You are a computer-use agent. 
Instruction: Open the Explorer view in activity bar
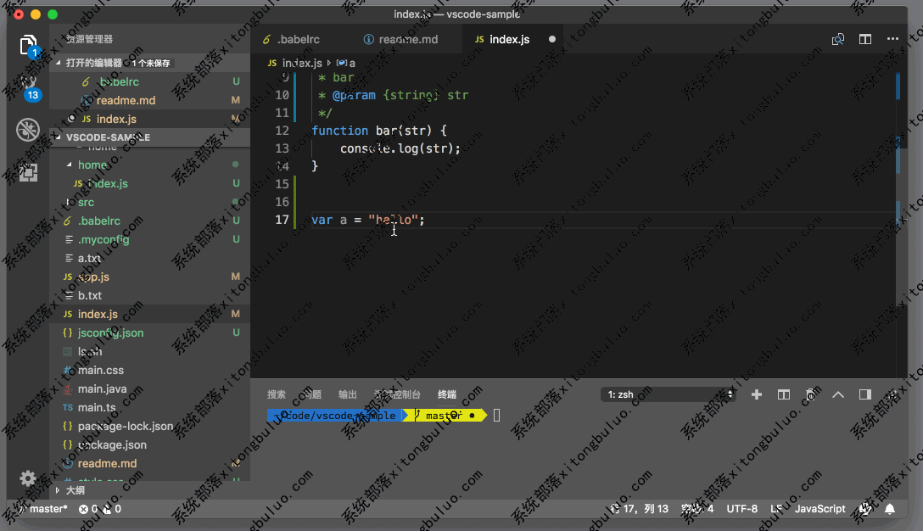tap(28, 45)
